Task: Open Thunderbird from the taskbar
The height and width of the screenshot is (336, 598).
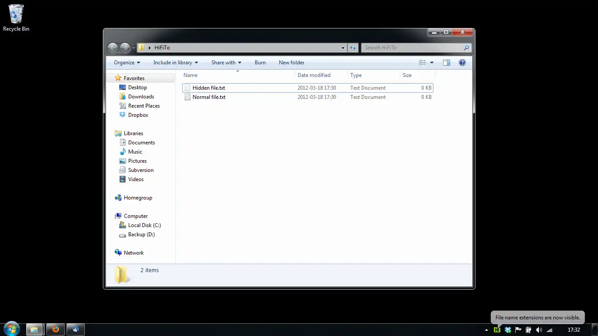Action: [75, 329]
